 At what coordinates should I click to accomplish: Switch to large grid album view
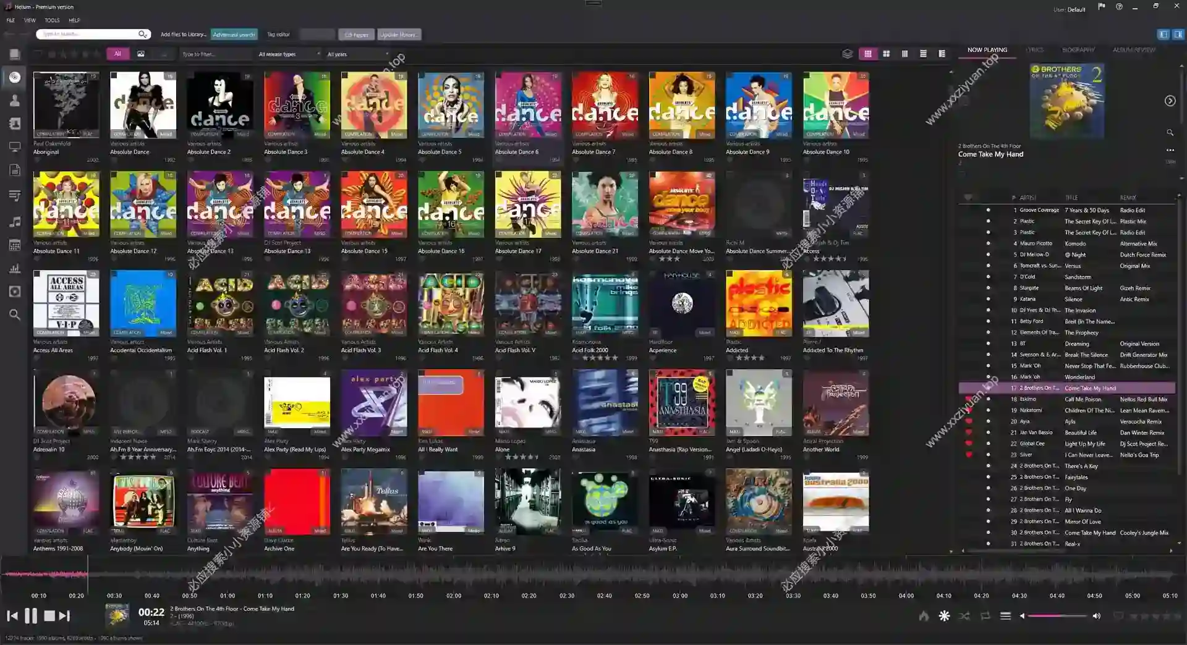pyautogui.click(x=886, y=54)
